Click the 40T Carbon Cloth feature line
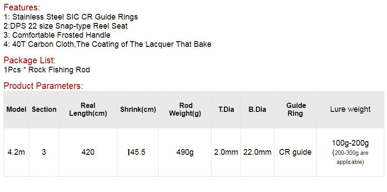This screenshot has width=387, height=192. click(107, 44)
